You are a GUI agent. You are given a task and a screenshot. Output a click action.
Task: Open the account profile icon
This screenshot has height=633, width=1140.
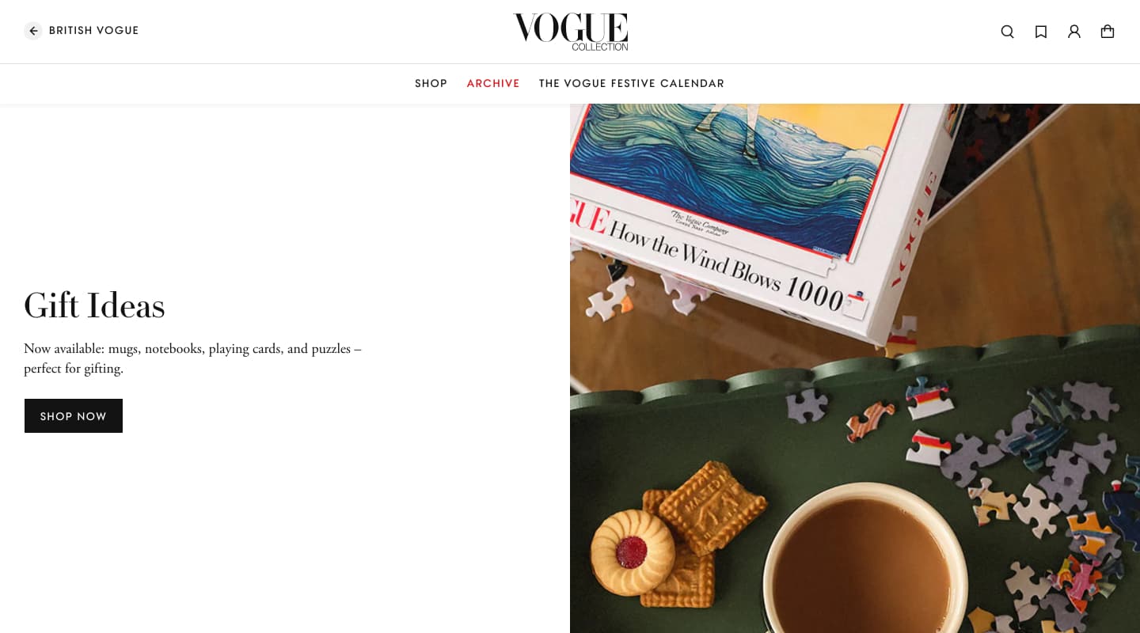pyautogui.click(x=1074, y=32)
